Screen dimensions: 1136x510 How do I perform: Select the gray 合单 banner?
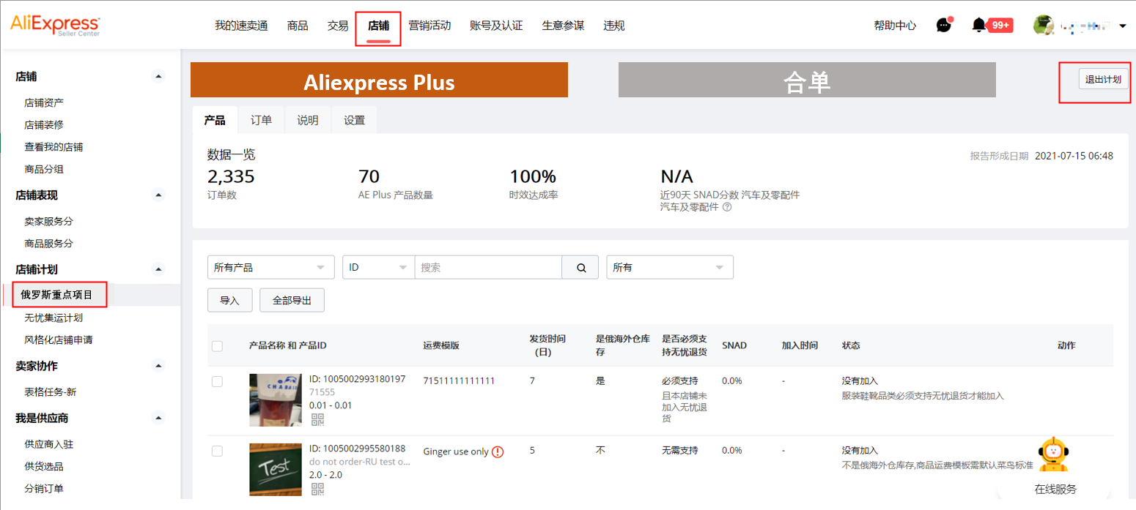tap(806, 80)
